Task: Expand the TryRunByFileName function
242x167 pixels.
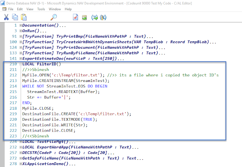Action: [21, 53]
